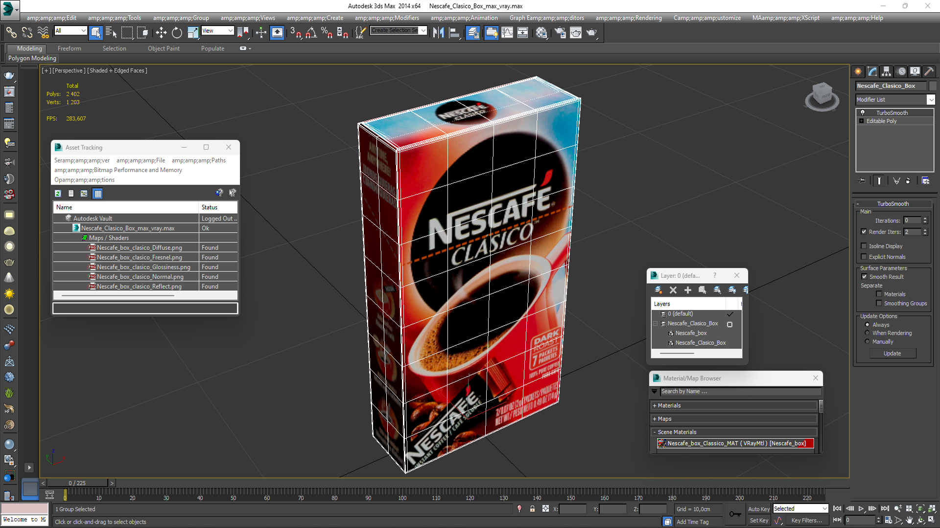The image size is (940, 528).
Task: Select Nescafe_box_Classico_MAT scene material
Action: [x=735, y=443]
